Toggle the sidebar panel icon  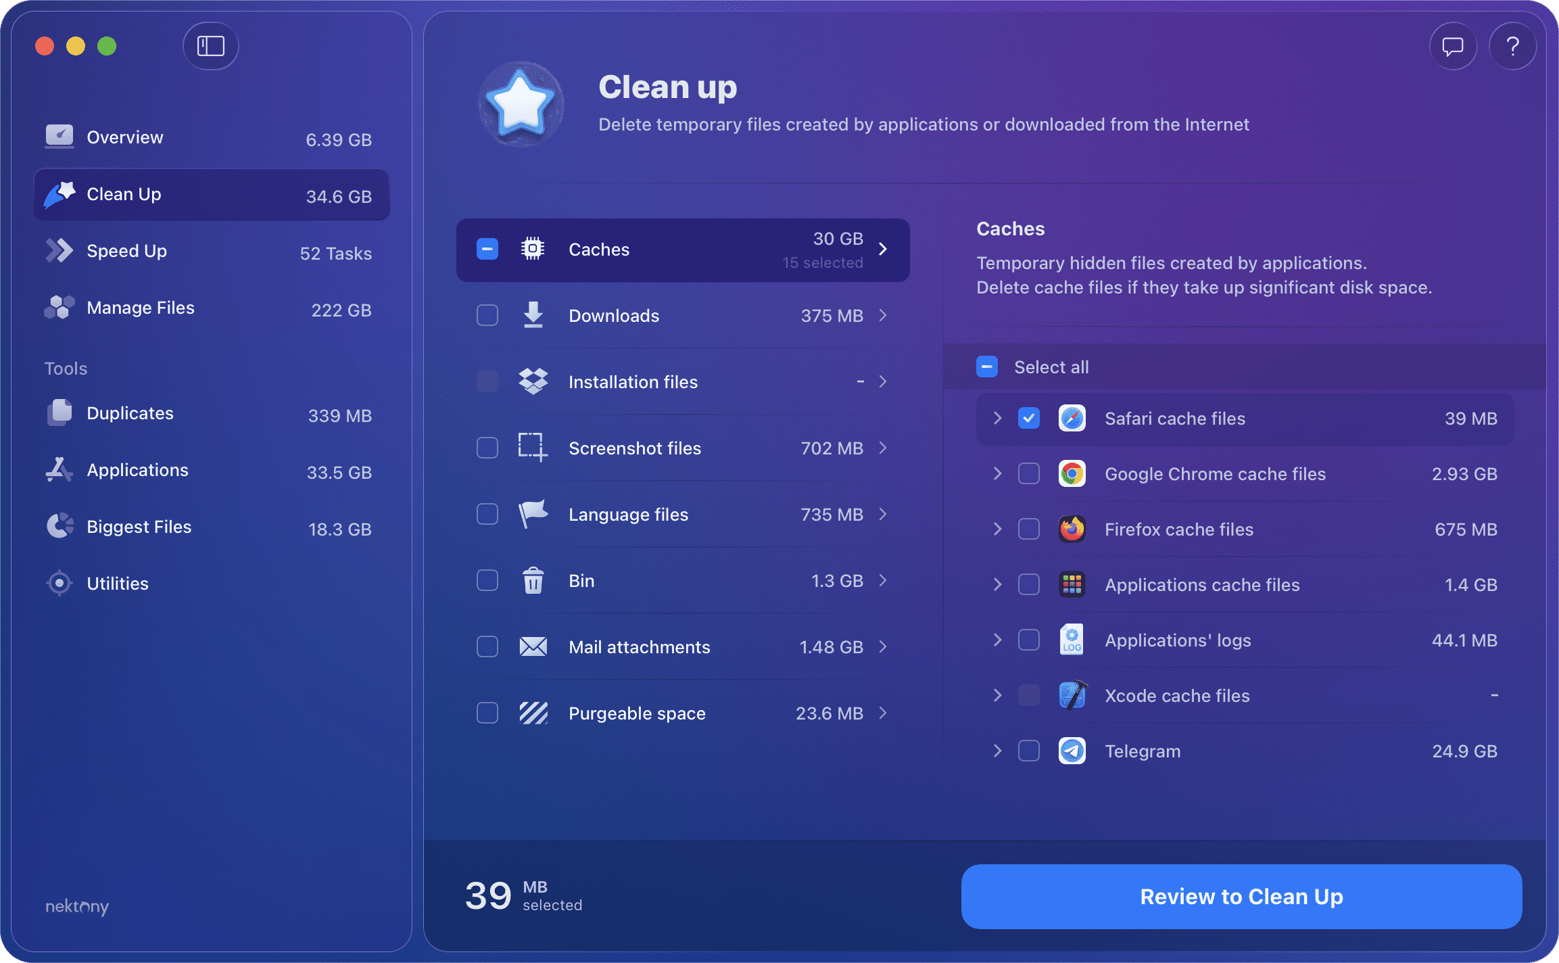[x=210, y=46]
